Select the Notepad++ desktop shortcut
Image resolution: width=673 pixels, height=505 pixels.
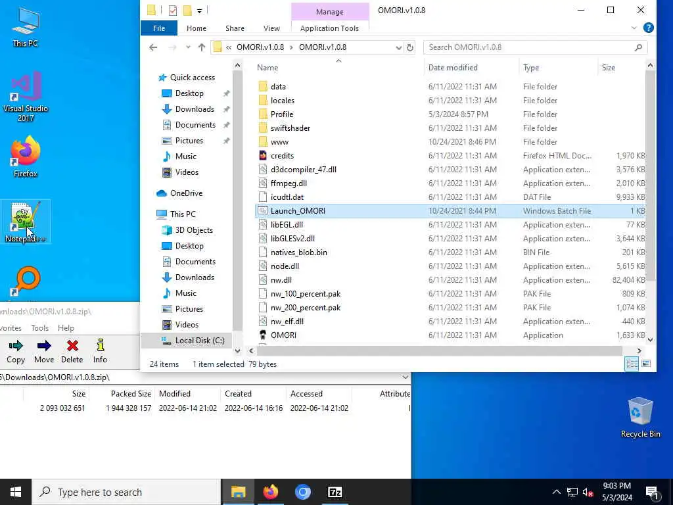(x=26, y=222)
